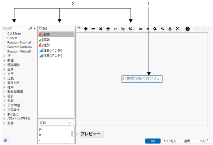The width and height of the screenshot is (213, 145).
Task: Expand the 乱数 function category
Action: 4,100
